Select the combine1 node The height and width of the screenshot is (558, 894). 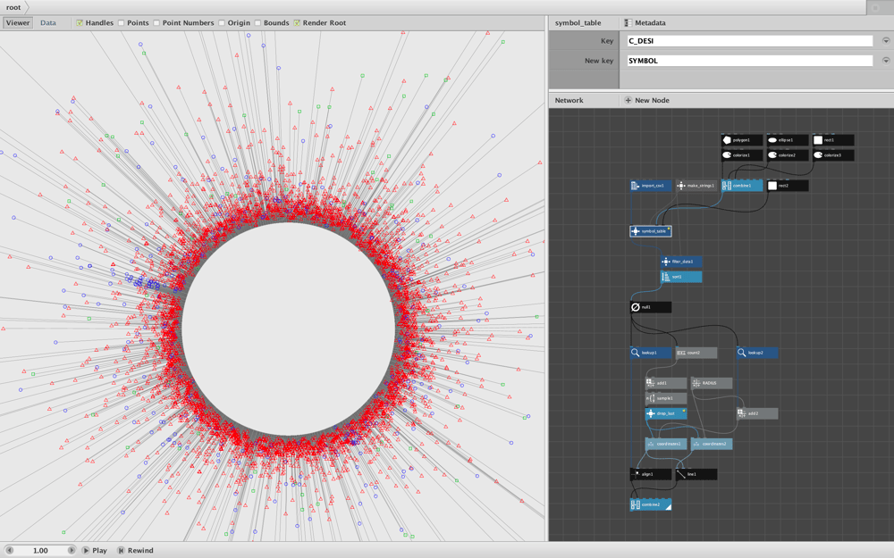pos(742,186)
